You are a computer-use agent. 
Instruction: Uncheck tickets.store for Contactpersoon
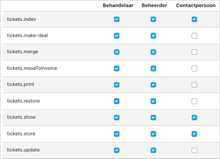coord(194,134)
